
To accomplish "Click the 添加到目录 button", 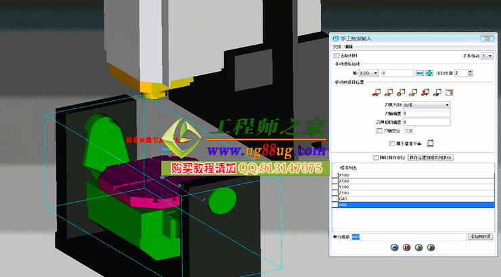I will point(481,236).
